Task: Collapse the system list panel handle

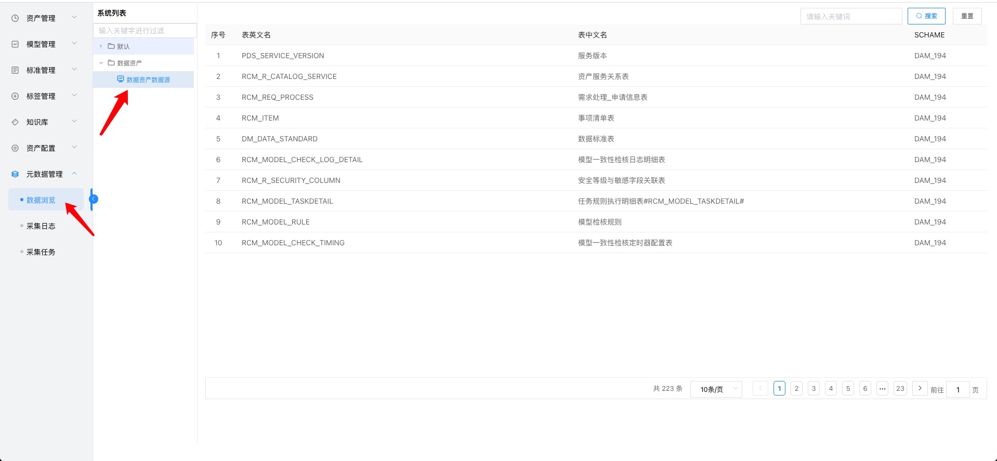Action: [x=94, y=199]
